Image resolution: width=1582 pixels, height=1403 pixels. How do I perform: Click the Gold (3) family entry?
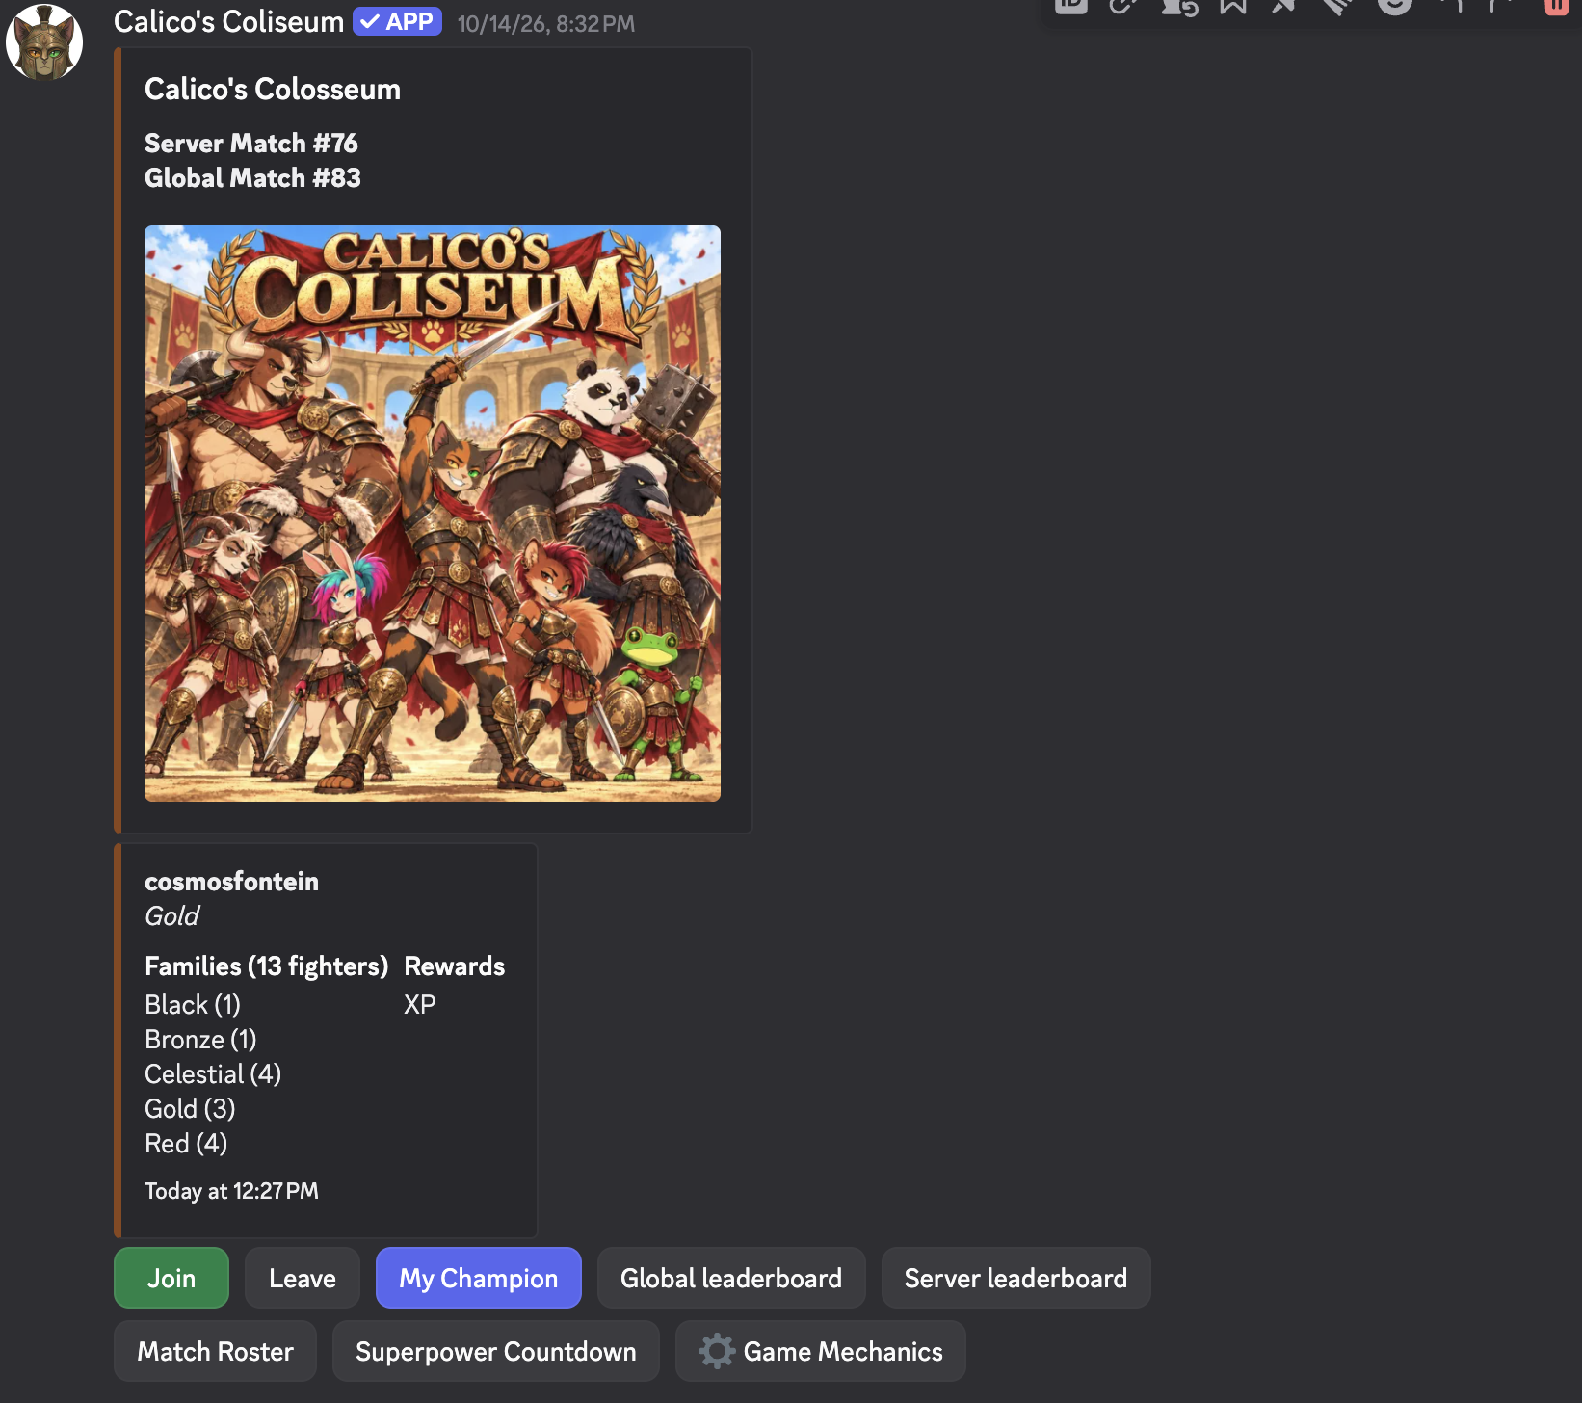tap(190, 1109)
